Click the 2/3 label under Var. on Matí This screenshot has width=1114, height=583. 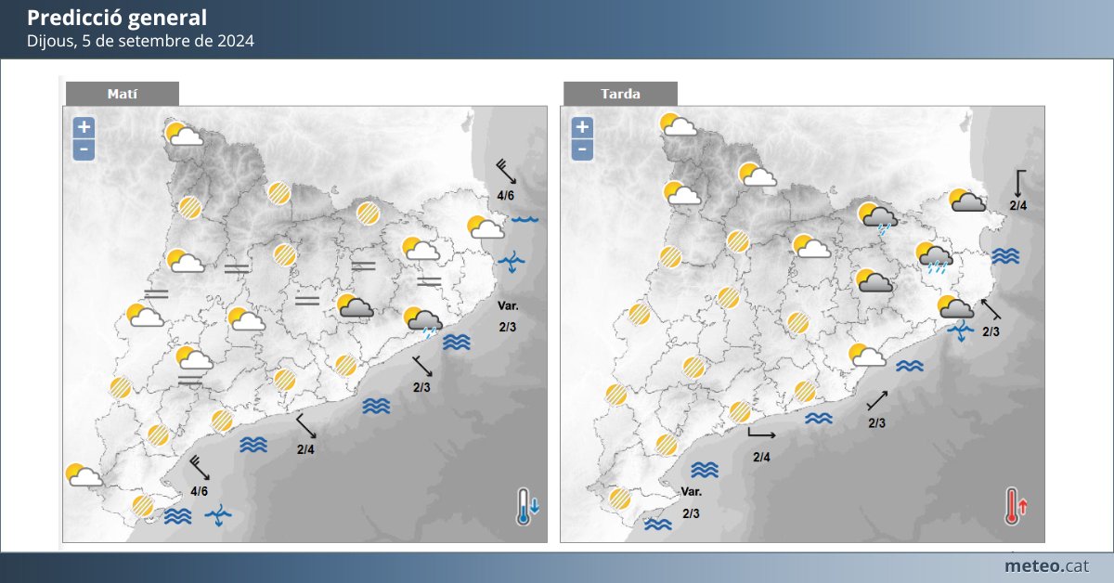[x=508, y=327]
